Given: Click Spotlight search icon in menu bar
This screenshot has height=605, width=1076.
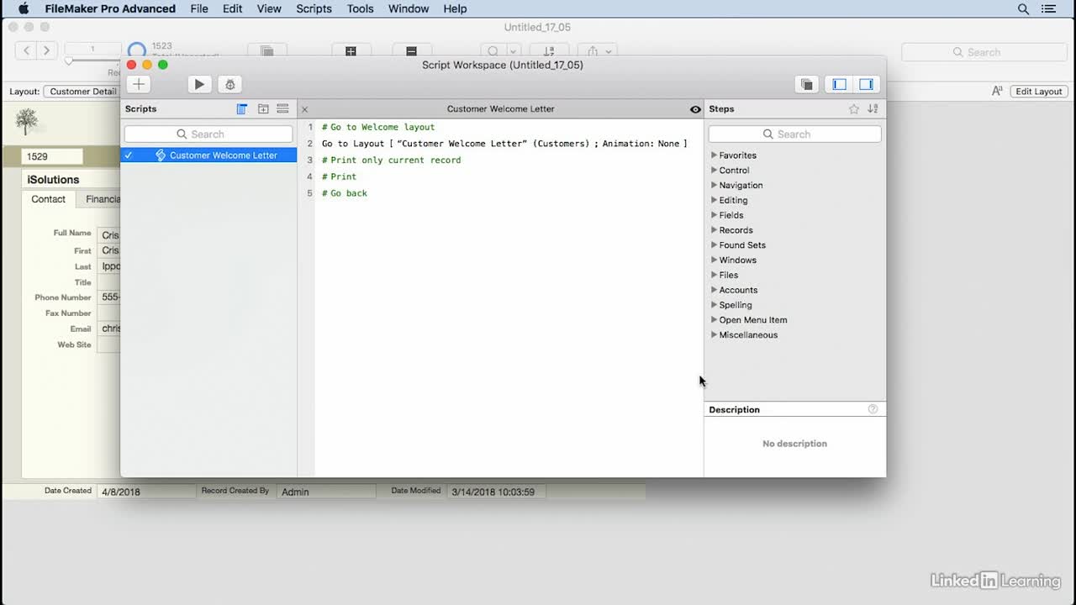Looking at the screenshot, I should pos(1023,8).
